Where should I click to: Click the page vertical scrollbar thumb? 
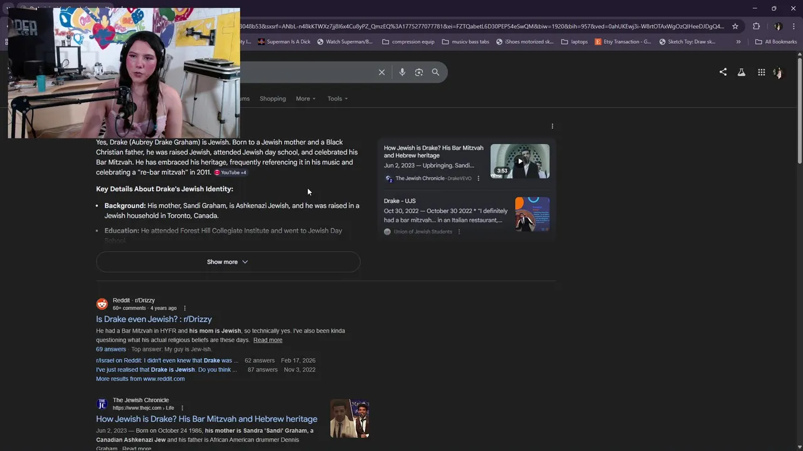[799, 110]
